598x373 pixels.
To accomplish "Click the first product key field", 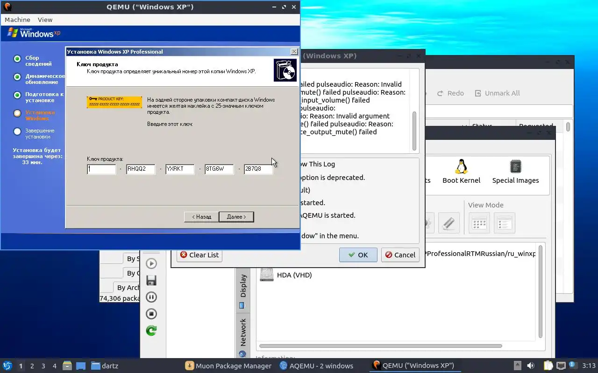I will point(101,169).
